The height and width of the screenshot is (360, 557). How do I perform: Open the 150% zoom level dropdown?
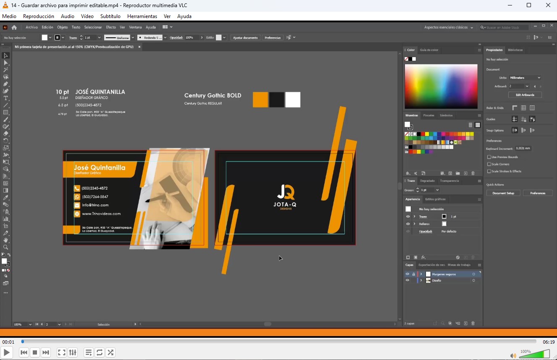point(30,324)
